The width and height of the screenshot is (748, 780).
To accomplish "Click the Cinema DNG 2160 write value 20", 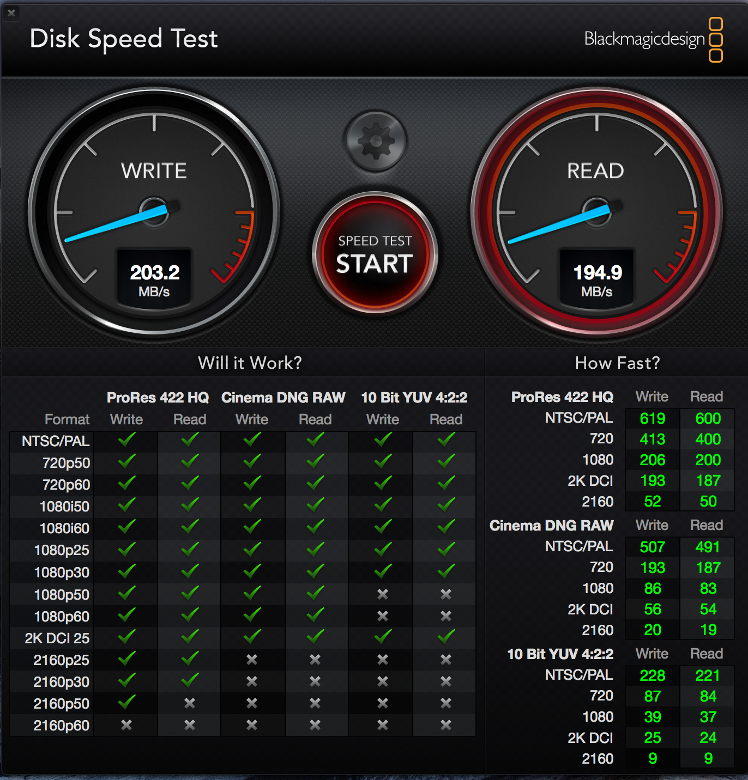I will [653, 630].
